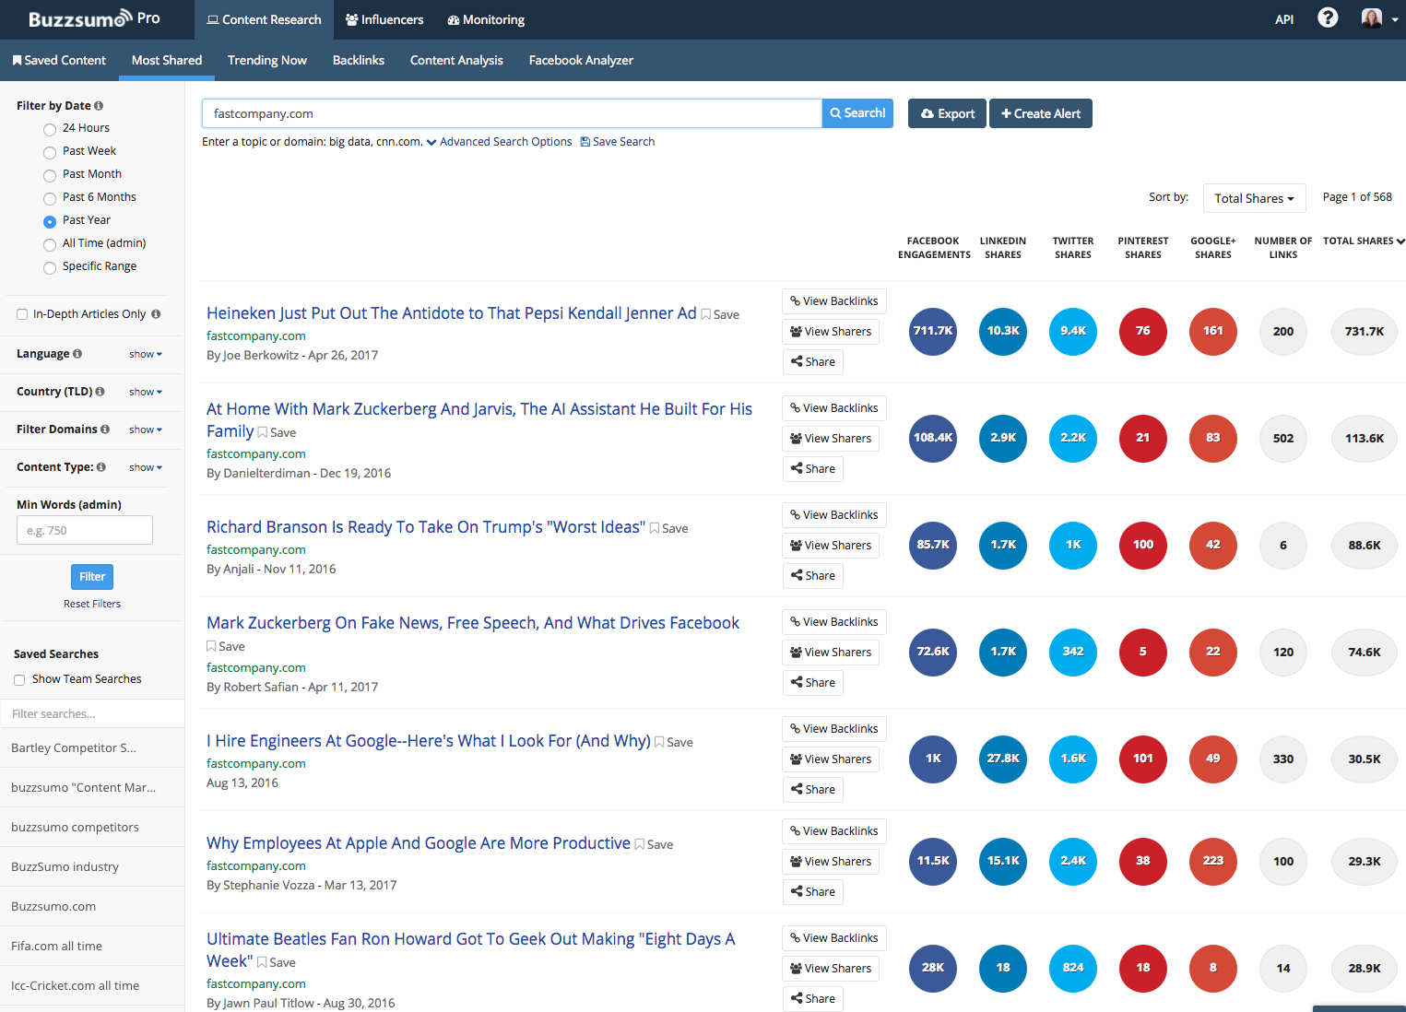Click the Min Words input field
The width and height of the screenshot is (1406, 1012).
tap(85, 530)
